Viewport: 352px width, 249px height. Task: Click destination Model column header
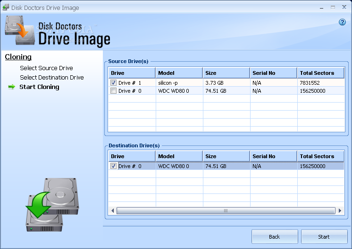coord(179,156)
